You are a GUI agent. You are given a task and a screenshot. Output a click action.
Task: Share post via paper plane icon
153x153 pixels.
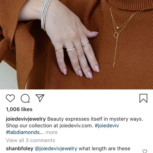coord(40,98)
